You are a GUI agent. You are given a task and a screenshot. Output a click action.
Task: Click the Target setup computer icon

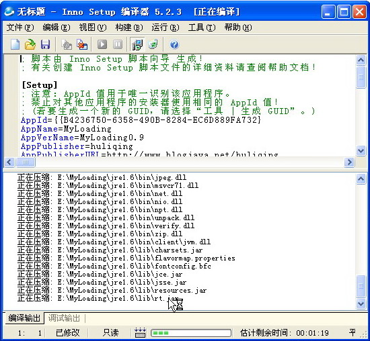pos(137,44)
